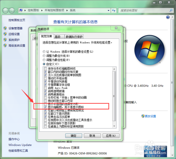The height and width of the screenshot is (159, 176).
Task: Select 让 Windows 选择计算机的最佳设置 radio
Action: (44, 51)
